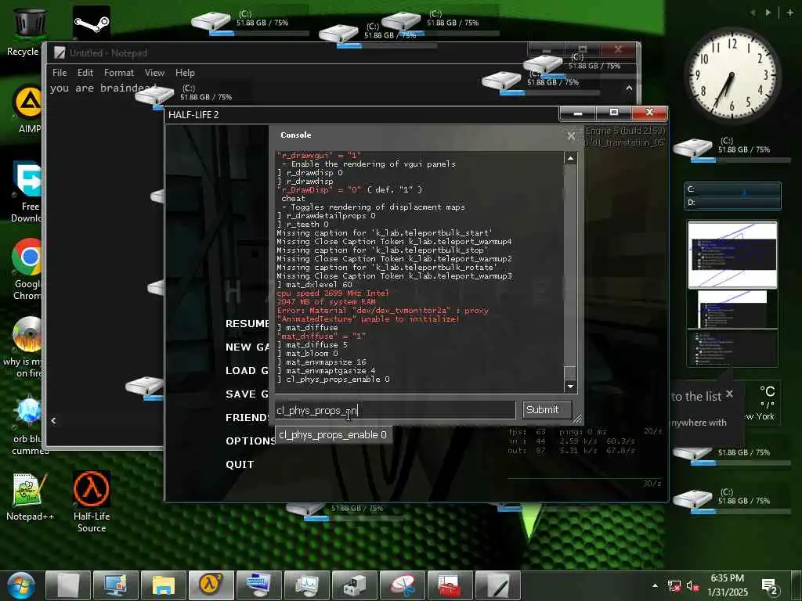802x601 pixels.
Task: Click the muted volume tray icon
Action: coord(692,586)
